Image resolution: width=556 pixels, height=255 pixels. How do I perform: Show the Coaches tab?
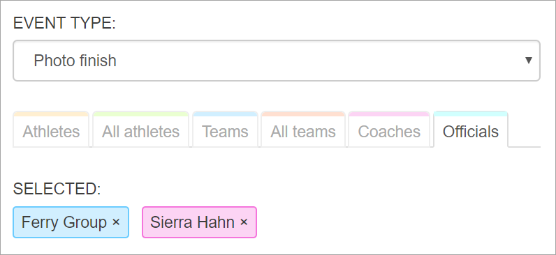[x=389, y=130]
